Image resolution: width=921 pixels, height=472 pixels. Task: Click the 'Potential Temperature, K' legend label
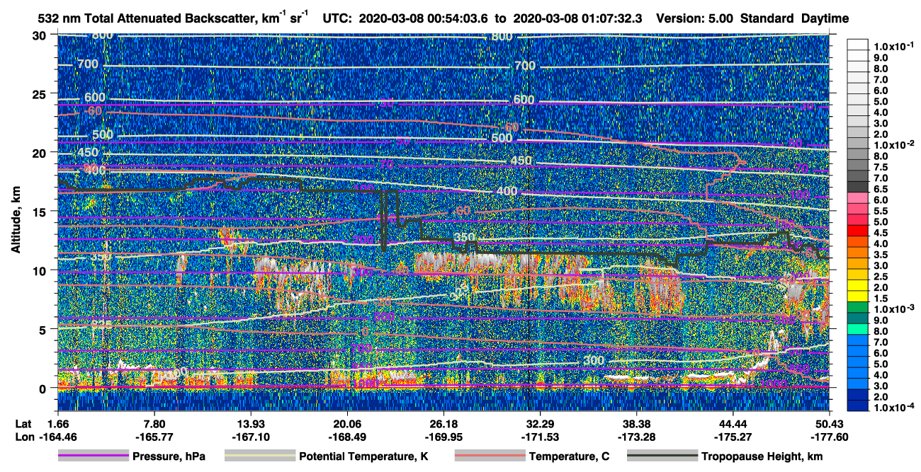click(x=363, y=457)
